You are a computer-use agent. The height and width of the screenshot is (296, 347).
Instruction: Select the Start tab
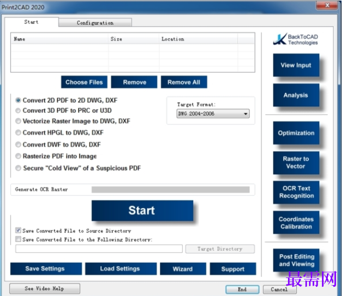[32, 22]
